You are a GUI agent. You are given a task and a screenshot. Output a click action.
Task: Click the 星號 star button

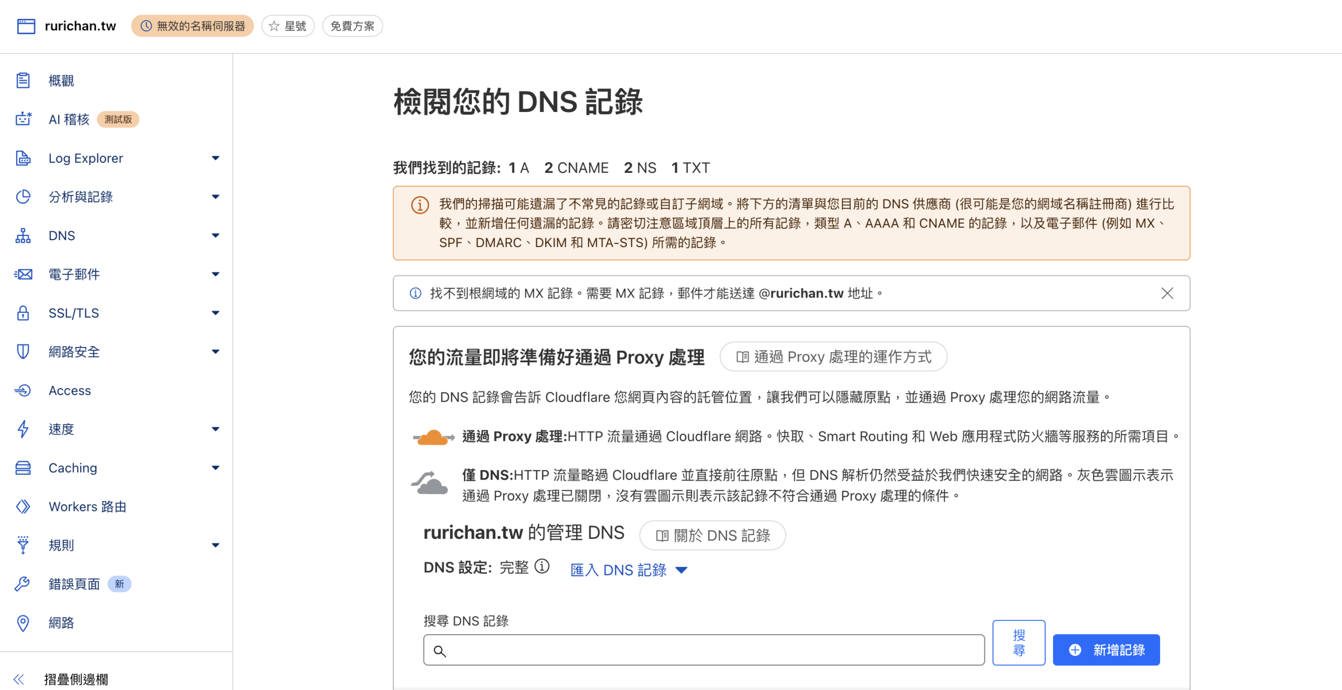(288, 26)
